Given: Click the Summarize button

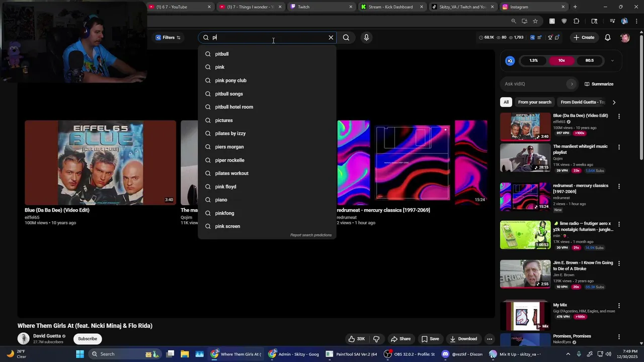Looking at the screenshot, I should (x=599, y=84).
